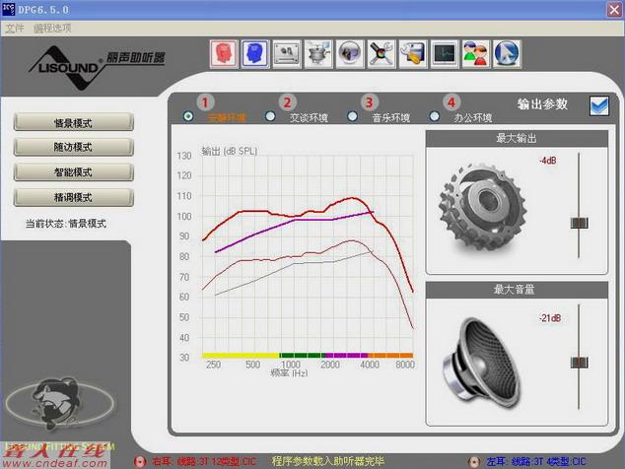Select the 音乐环境 radio button
Image resolution: width=625 pixels, height=469 pixels.
[x=352, y=116]
